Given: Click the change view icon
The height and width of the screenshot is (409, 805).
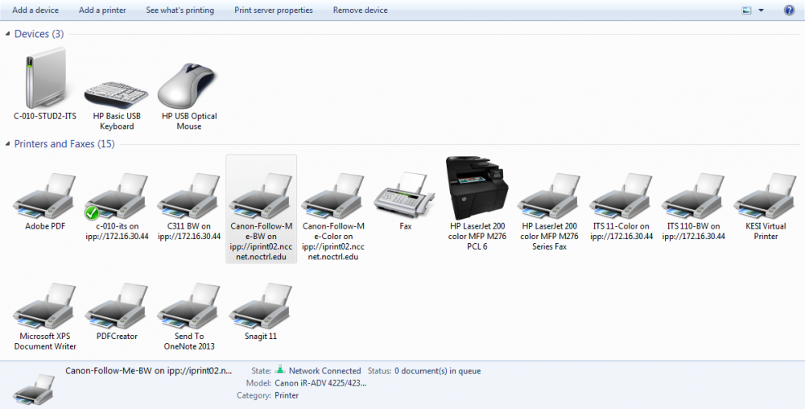Looking at the screenshot, I should tap(746, 10).
